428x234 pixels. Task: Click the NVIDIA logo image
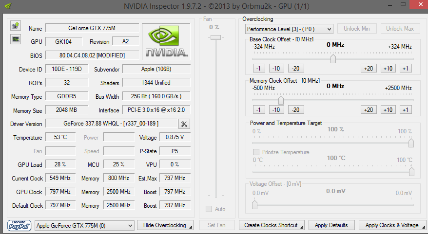pyautogui.click(x=166, y=41)
